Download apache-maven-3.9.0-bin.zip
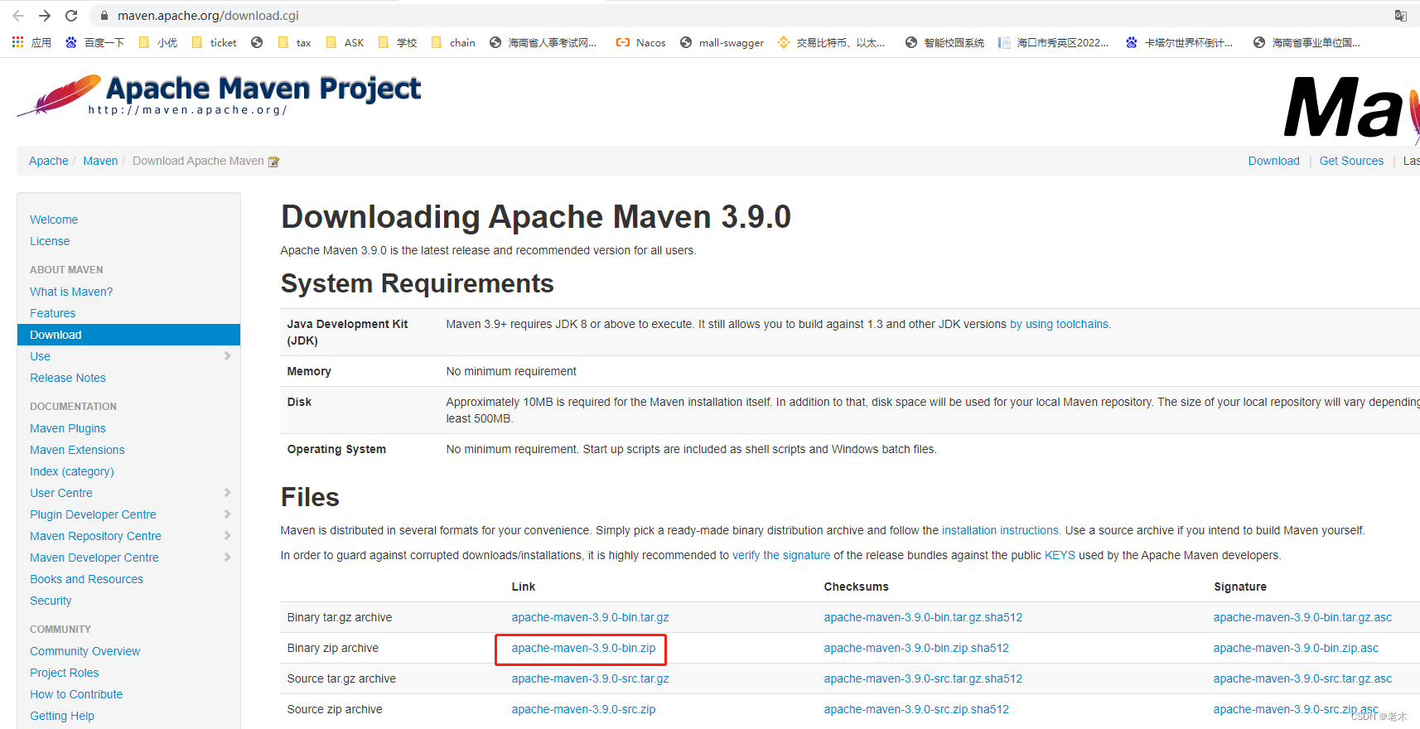This screenshot has height=729, width=1420. click(x=583, y=648)
